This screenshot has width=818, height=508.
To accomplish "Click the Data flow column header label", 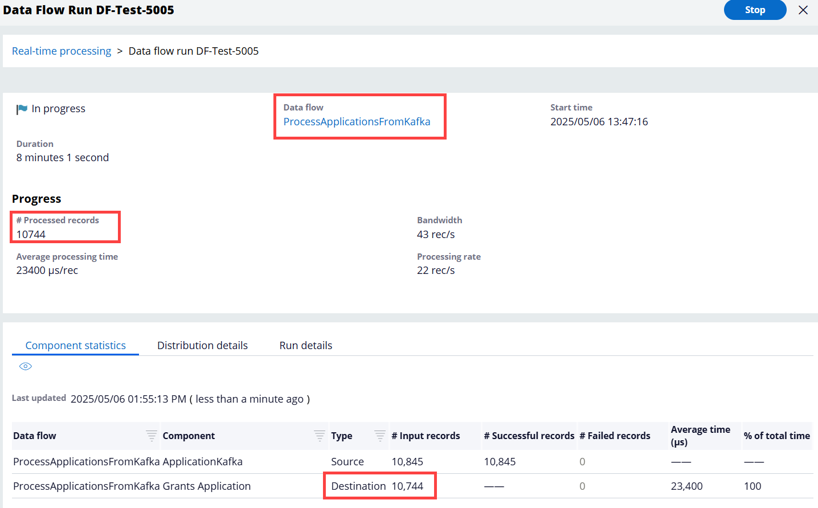I will (x=35, y=436).
